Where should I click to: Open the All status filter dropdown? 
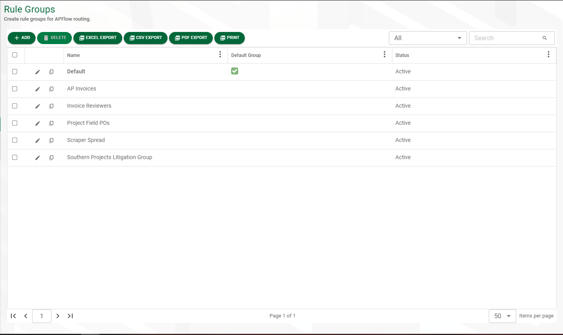click(x=428, y=38)
